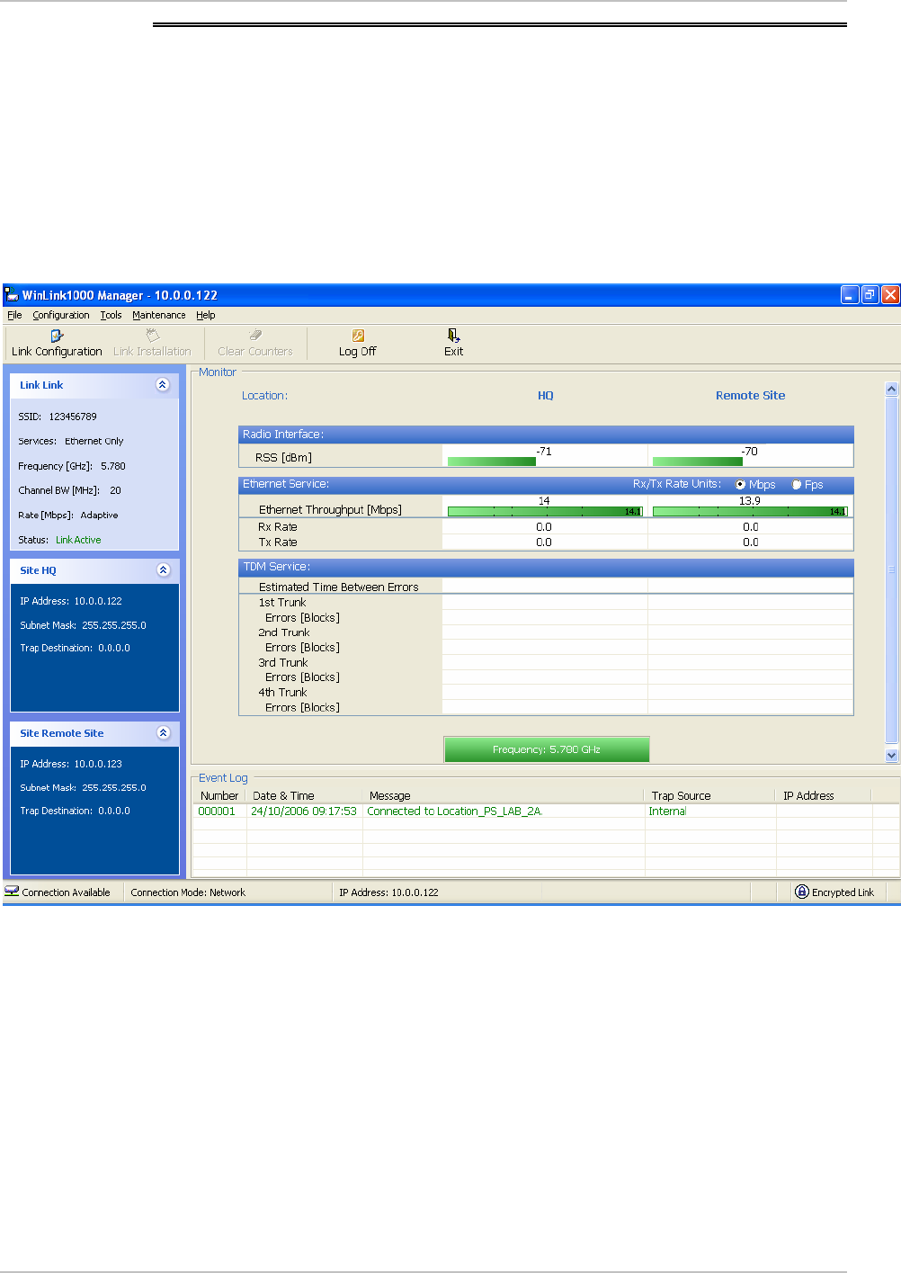The width and height of the screenshot is (901, 1273).
Task: Click the Remote Site IP Address 10.0.0.123
Action: [x=98, y=764]
